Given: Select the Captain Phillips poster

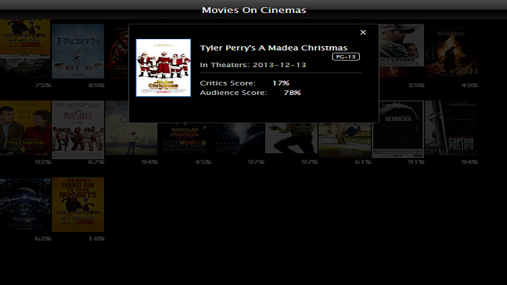Looking at the screenshot, I should tap(451, 128).
